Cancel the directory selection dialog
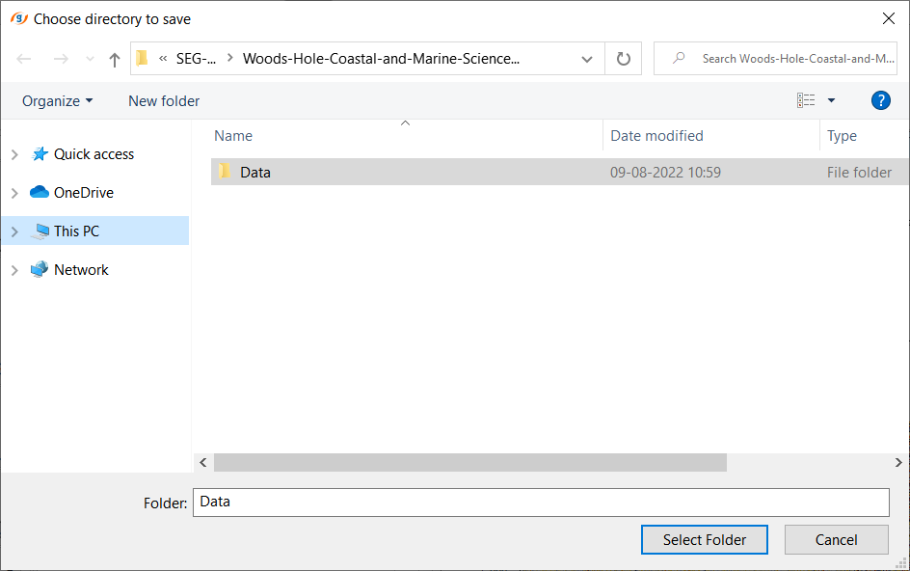Viewport: 910px width, 571px height. coord(836,540)
